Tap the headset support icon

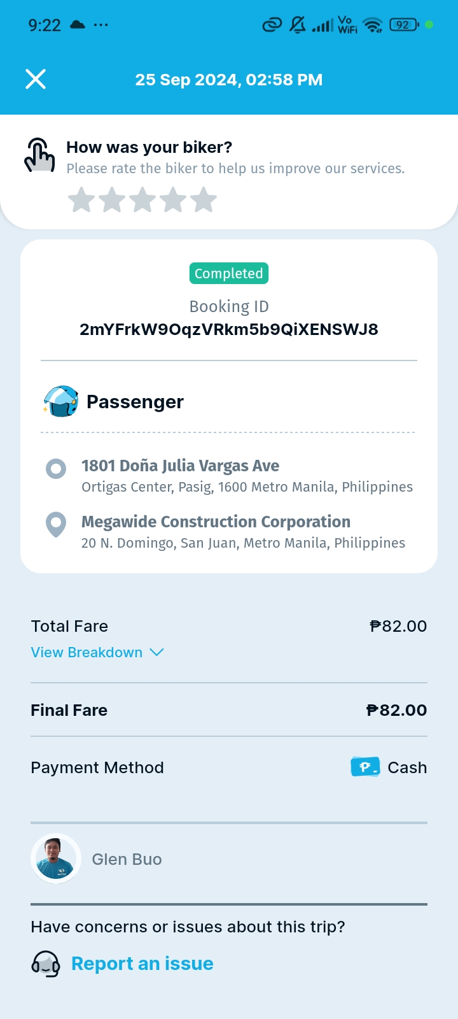click(x=46, y=964)
